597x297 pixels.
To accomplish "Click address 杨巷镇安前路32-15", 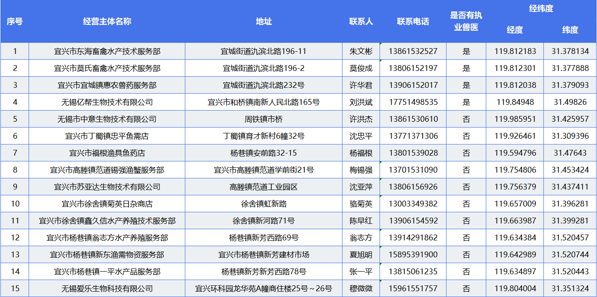I will tap(264, 153).
